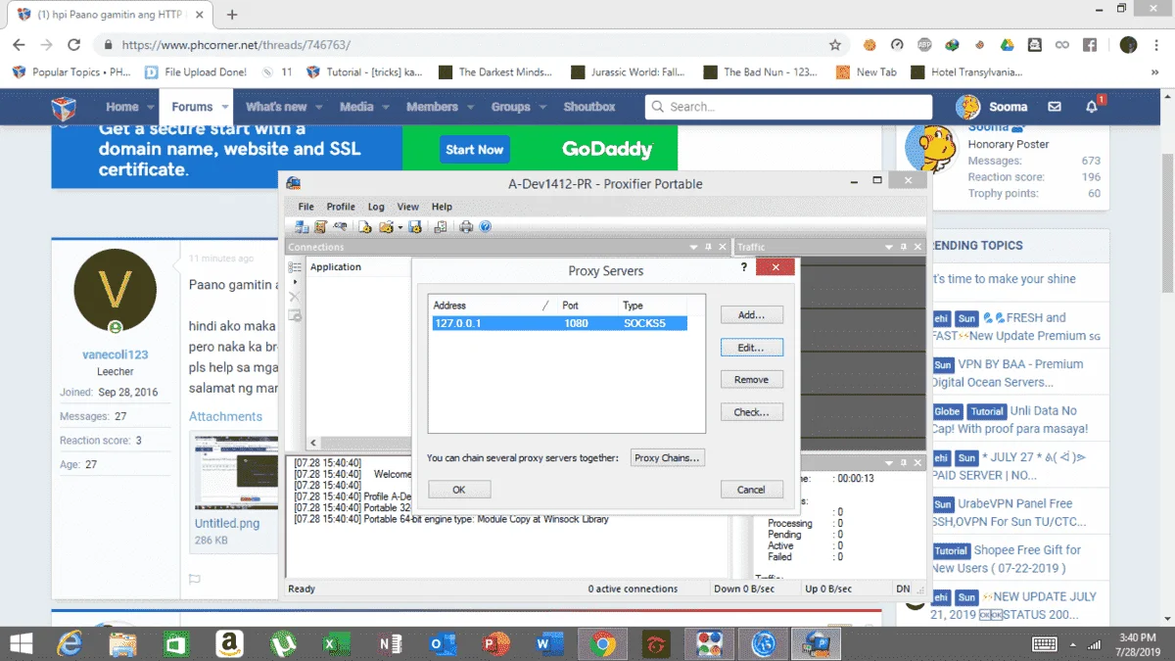Click the Add... button in Proxy Servers
This screenshot has height=661, width=1175.
pyautogui.click(x=751, y=315)
